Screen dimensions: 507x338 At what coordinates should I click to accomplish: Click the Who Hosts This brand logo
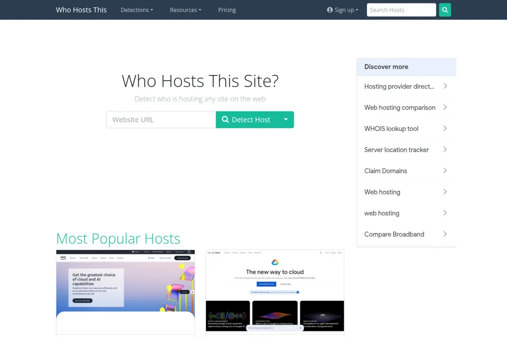[x=81, y=10]
